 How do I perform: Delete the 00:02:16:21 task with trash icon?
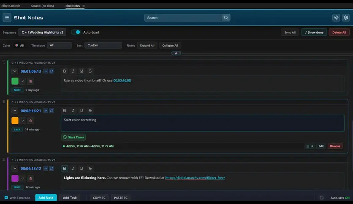[x=31, y=121]
